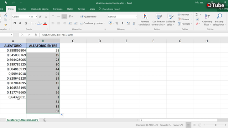Switch to the Insertar tab
The height and width of the screenshot is (128, 228).
22,9
